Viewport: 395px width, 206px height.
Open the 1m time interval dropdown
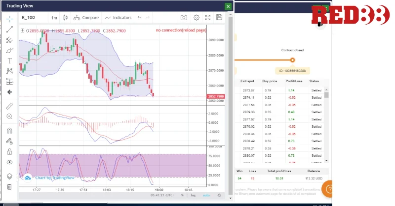click(x=54, y=18)
